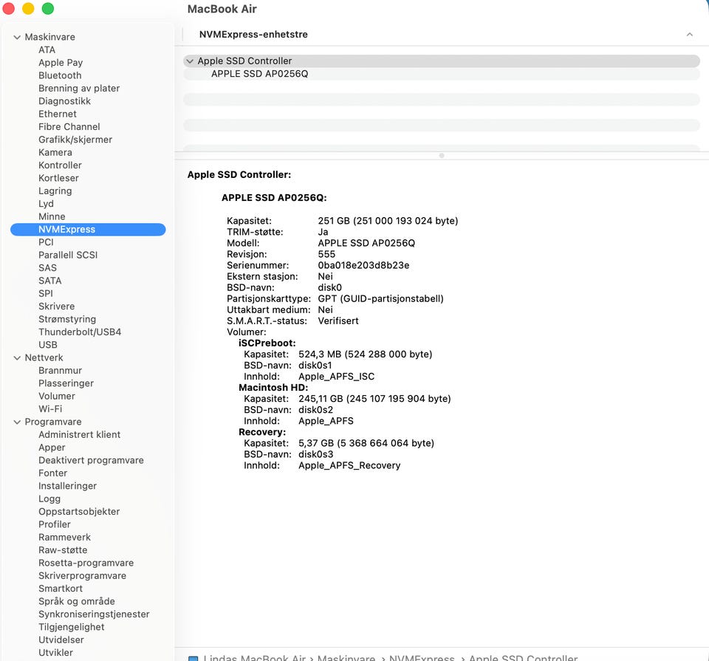Open Apper in the sidebar
The height and width of the screenshot is (661, 709).
[x=52, y=448]
